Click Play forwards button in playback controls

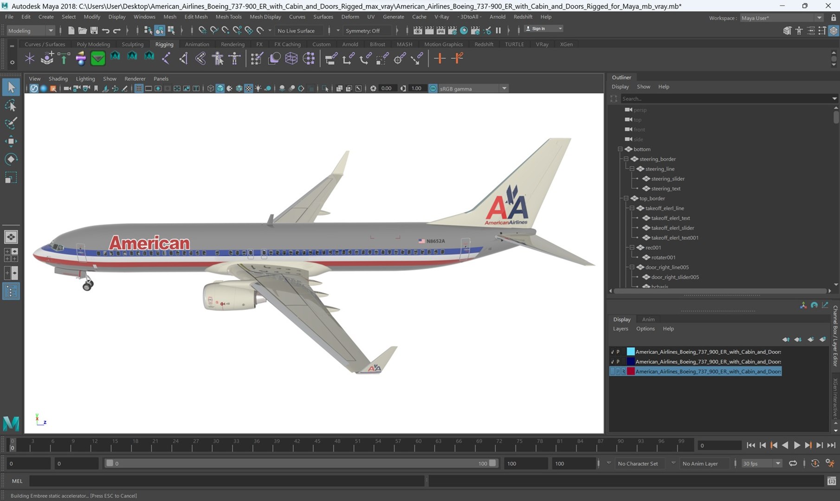coord(797,445)
